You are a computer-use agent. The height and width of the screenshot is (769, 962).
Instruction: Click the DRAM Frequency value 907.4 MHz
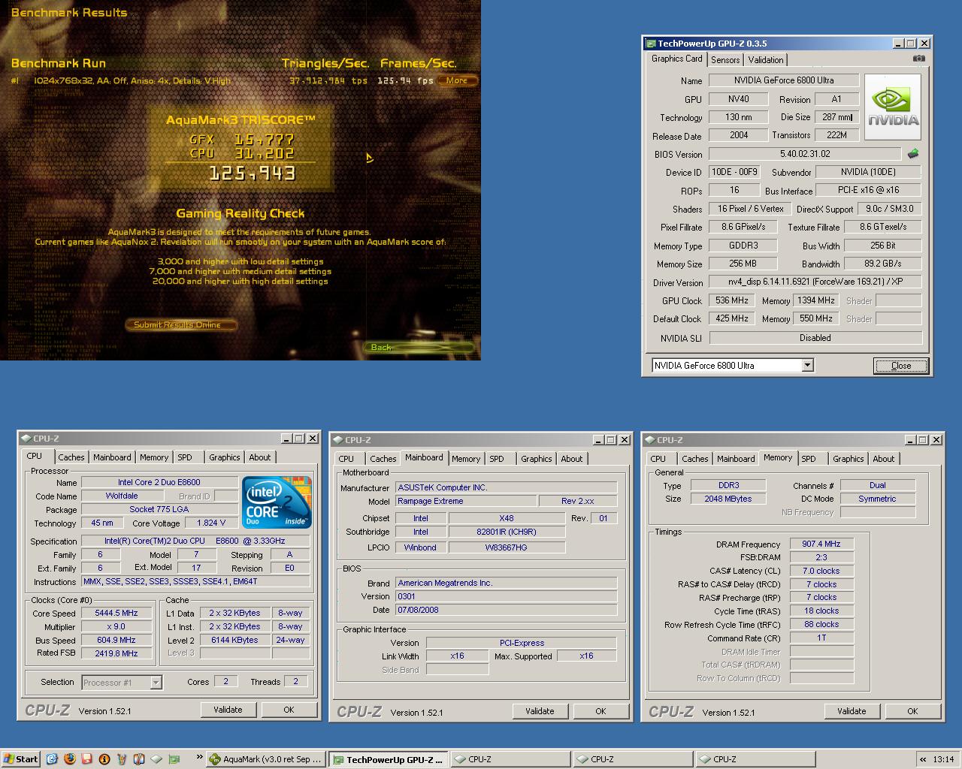821,544
